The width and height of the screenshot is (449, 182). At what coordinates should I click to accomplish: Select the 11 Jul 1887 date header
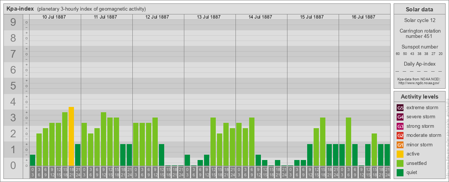tap(106, 17)
